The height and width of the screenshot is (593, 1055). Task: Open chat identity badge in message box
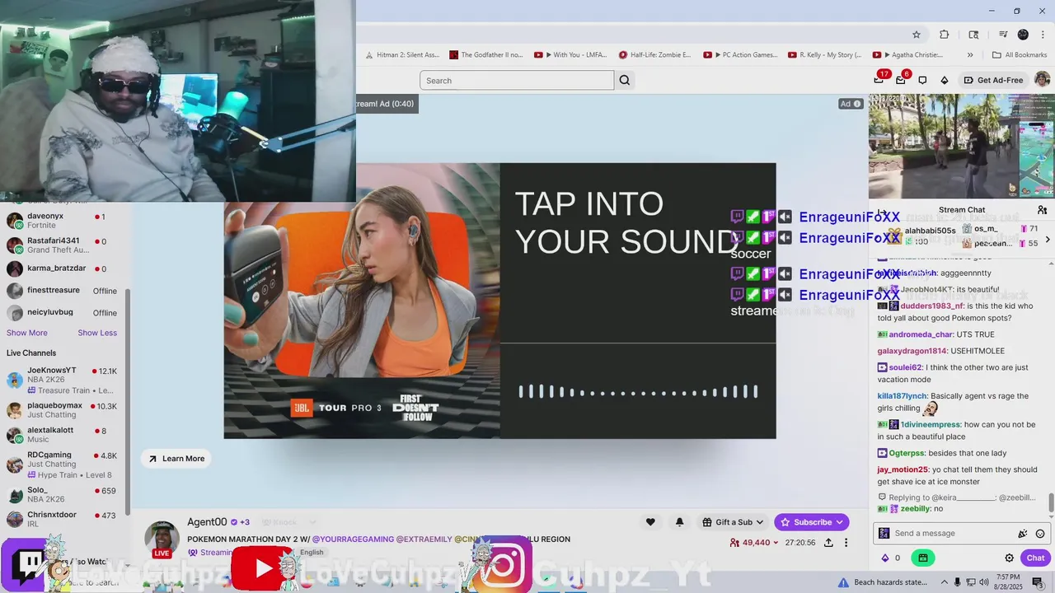coord(884,534)
